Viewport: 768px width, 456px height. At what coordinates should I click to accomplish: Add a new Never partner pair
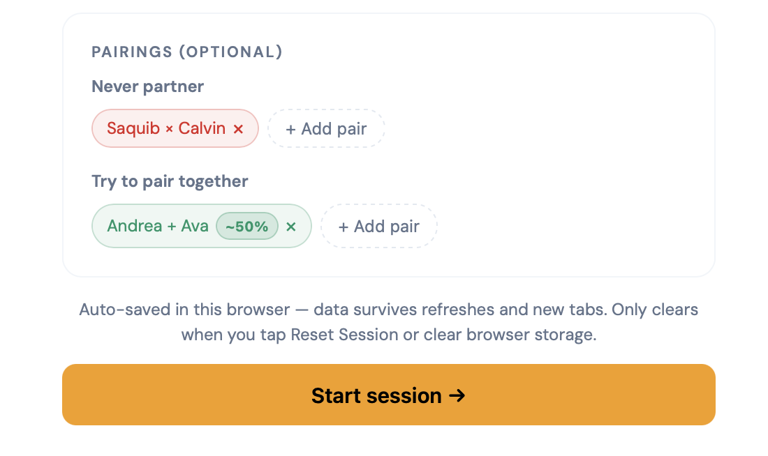[326, 129]
